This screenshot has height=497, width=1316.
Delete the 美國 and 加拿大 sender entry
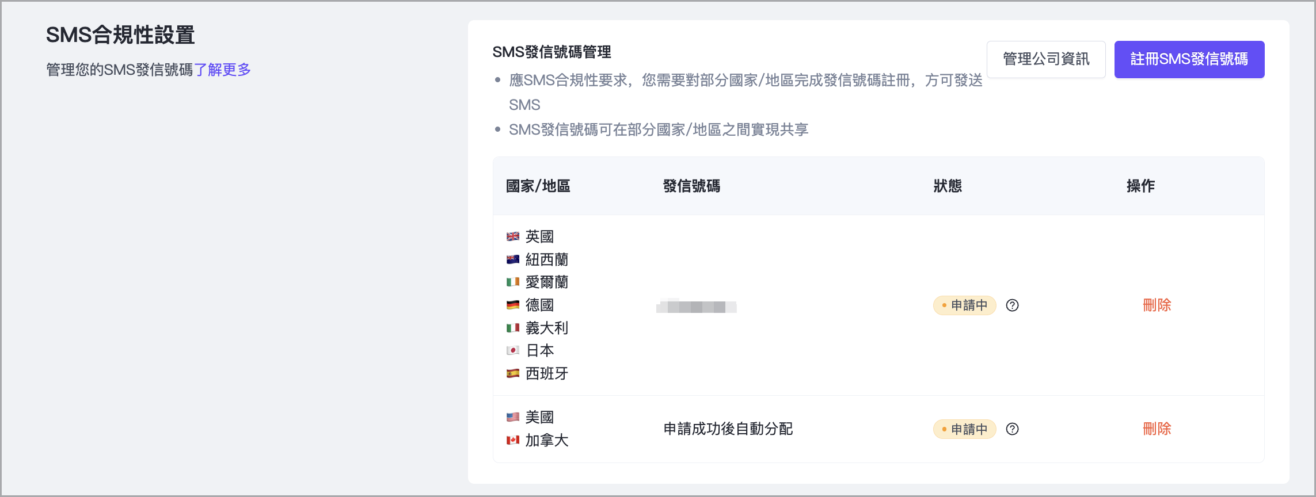pyautogui.click(x=1157, y=429)
